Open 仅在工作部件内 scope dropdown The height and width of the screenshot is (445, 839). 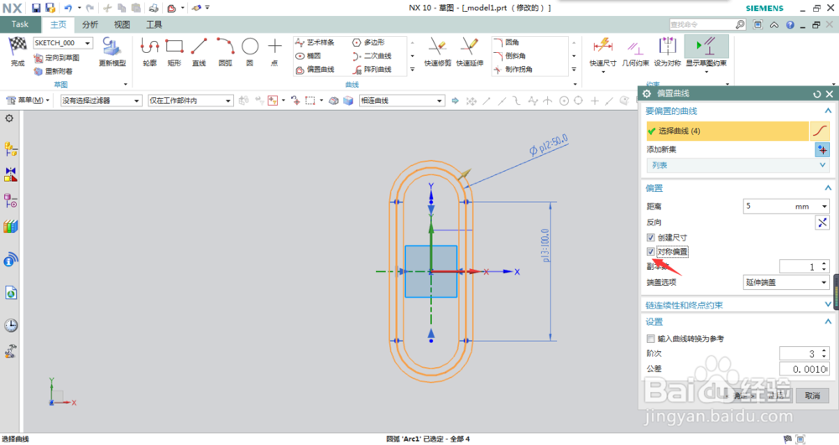point(190,101)
